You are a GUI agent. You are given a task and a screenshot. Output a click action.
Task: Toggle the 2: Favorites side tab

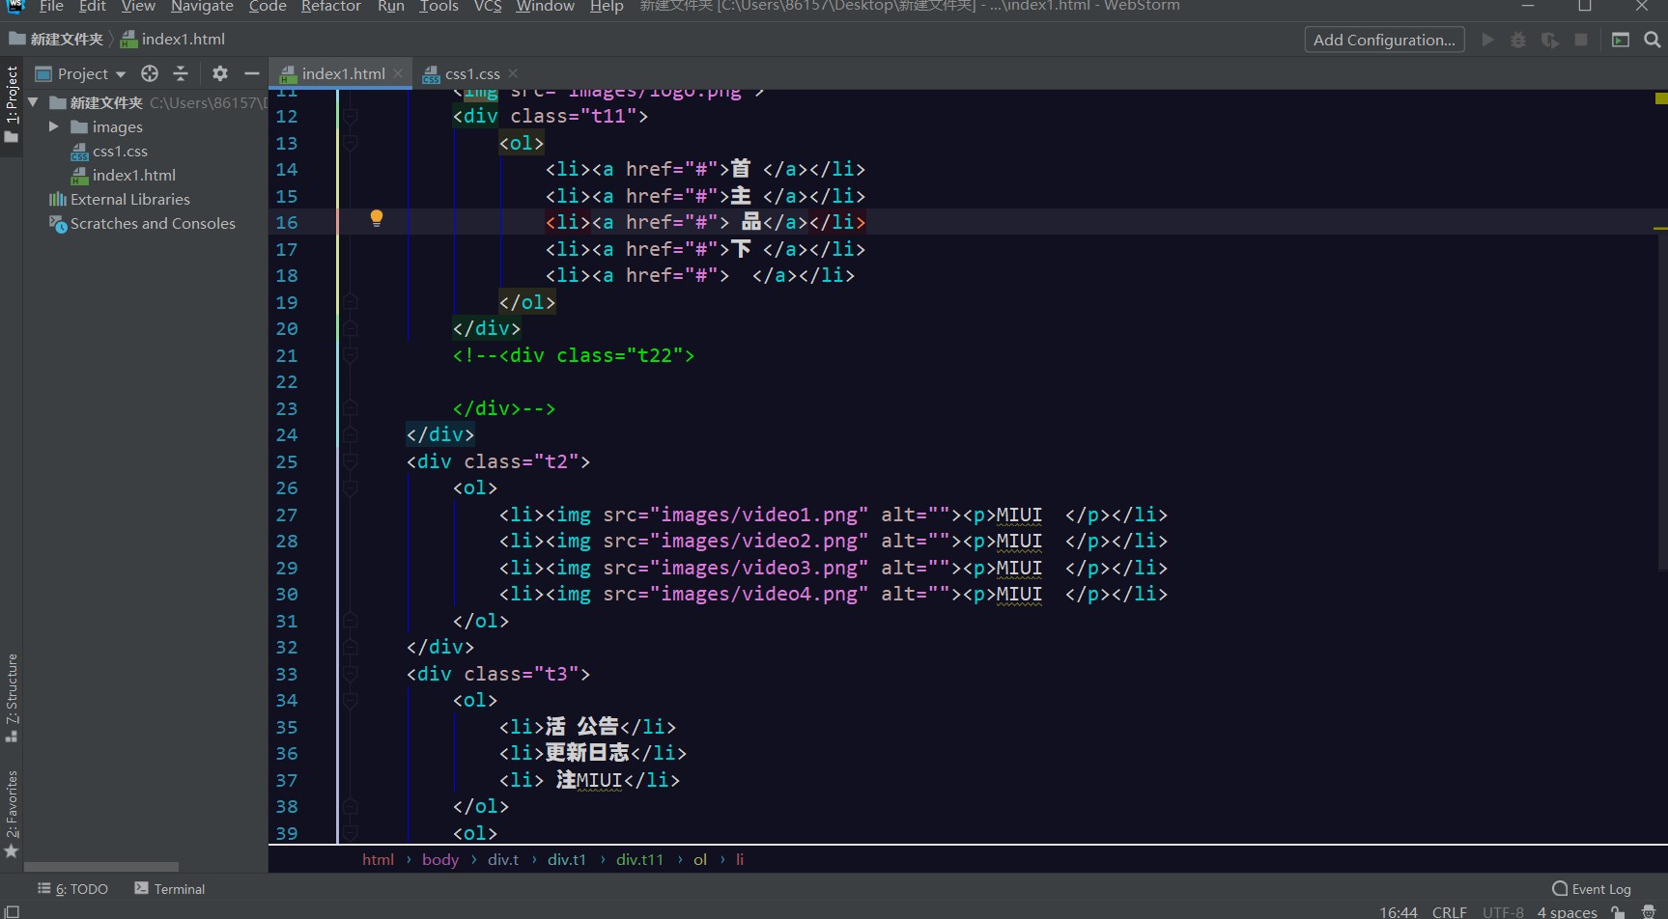pos(12,814)
